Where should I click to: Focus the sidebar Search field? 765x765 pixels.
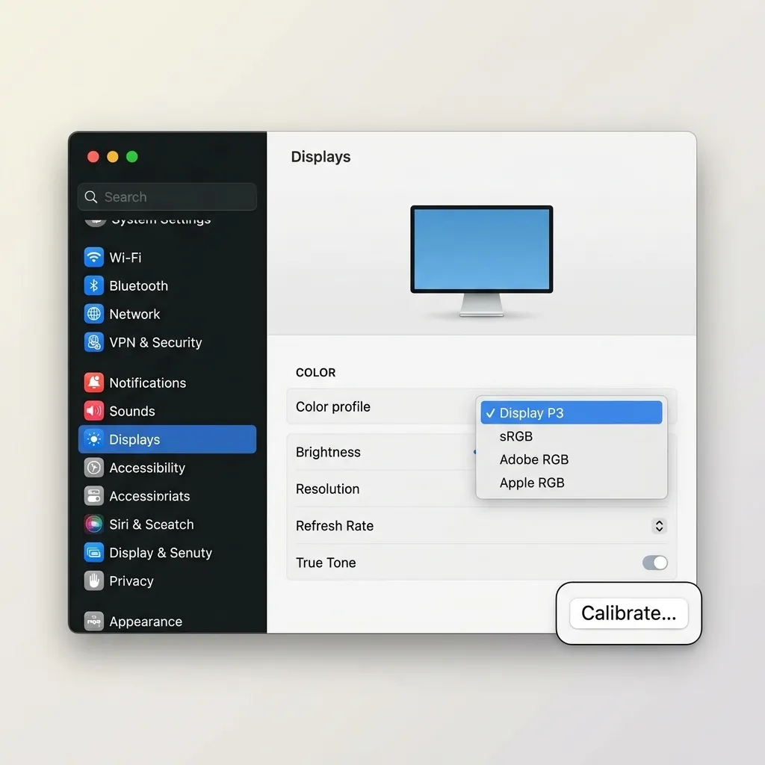(x=167, y=196)
